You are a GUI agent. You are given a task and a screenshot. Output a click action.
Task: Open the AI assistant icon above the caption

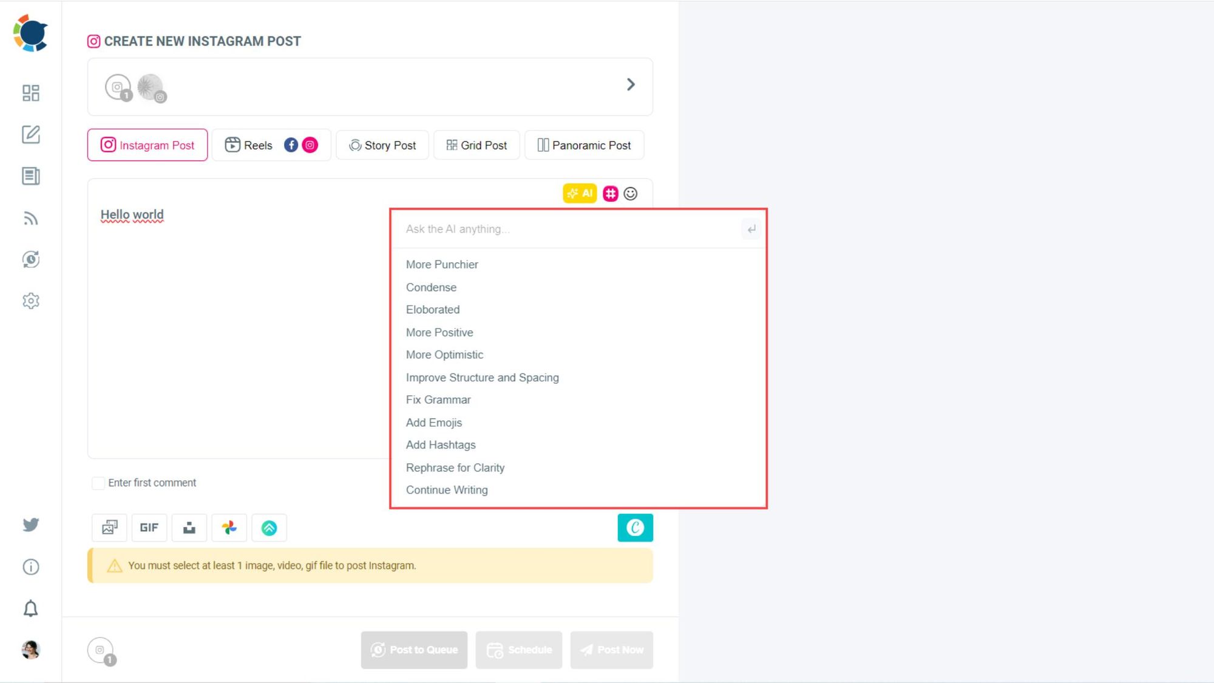(x=580, y=194)
